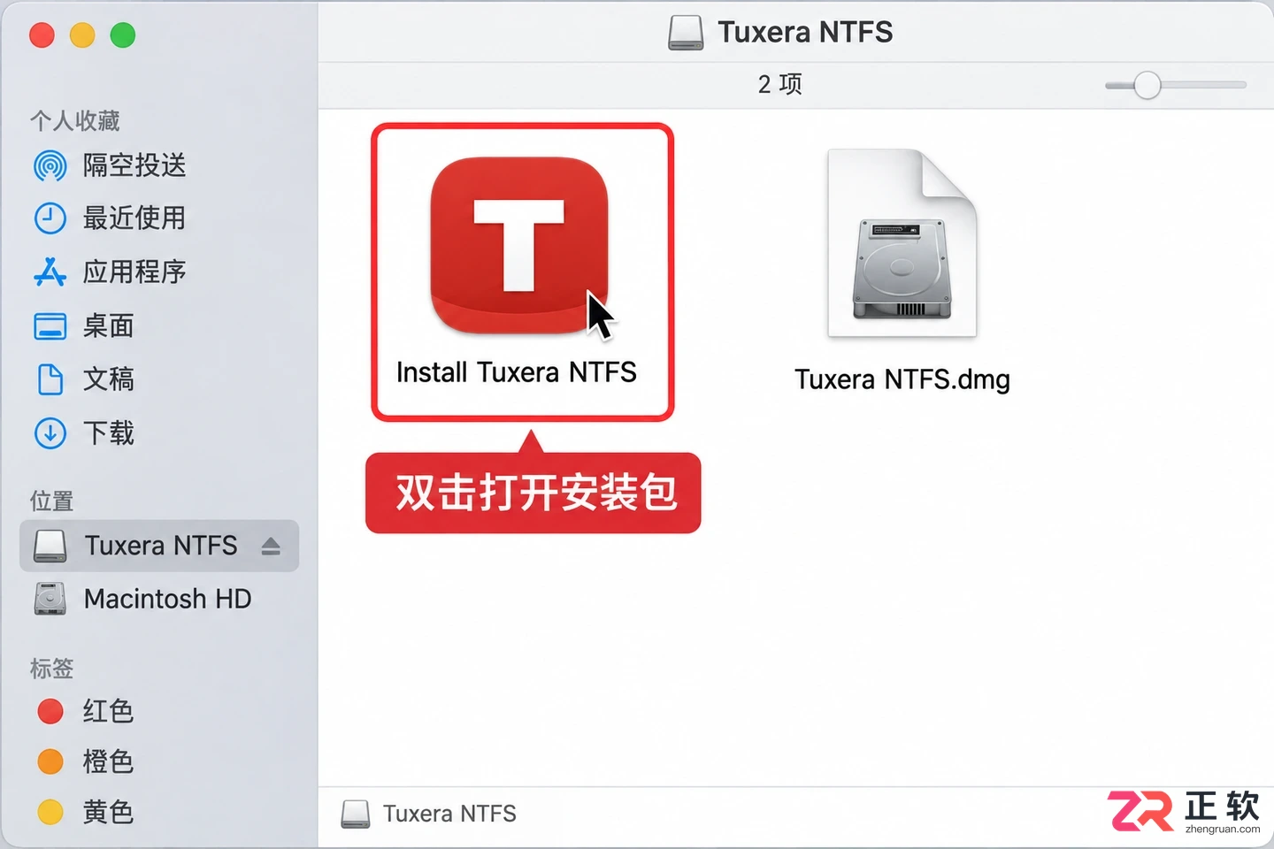
Task: Click the Desktop icon in the sidebar
Action: [50, 326]
